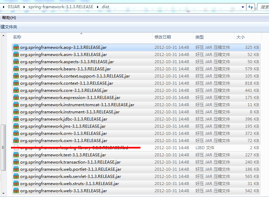The image size is (269, 197).
Task: Select file org.springframework.jdbc-3.1.3.RELEASE.jar
Action: [136, 119]
